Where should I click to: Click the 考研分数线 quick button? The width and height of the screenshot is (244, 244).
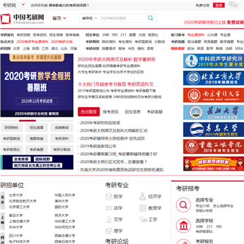(x=62, y=150)
